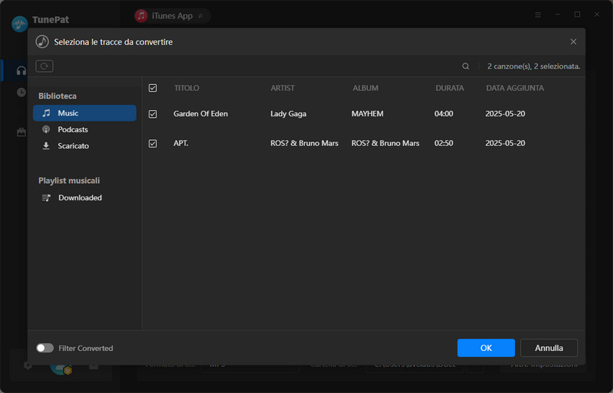
Task: Click the Downloaded playlist icon
Action: point(46,198)
